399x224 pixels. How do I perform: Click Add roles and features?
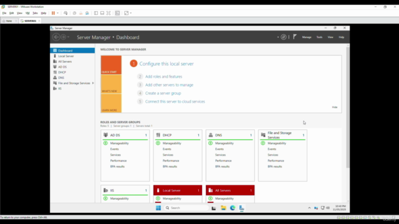163,77
